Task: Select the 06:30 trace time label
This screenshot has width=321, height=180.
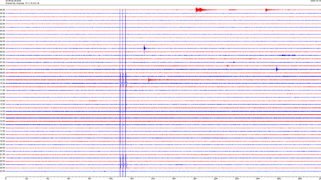Action: tap(2, 55)
